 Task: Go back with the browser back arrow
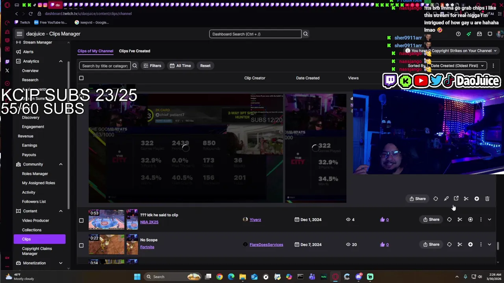click(x=17, y=14)
